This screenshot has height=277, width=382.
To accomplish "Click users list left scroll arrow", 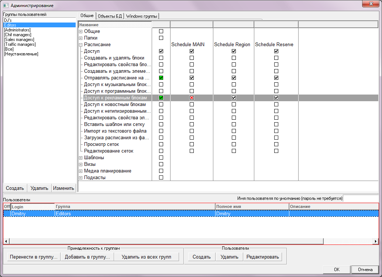I will tap(6, 242).
